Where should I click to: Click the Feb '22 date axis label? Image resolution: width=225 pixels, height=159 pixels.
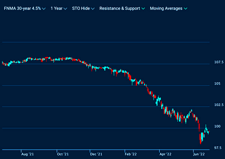pos(131,154)
